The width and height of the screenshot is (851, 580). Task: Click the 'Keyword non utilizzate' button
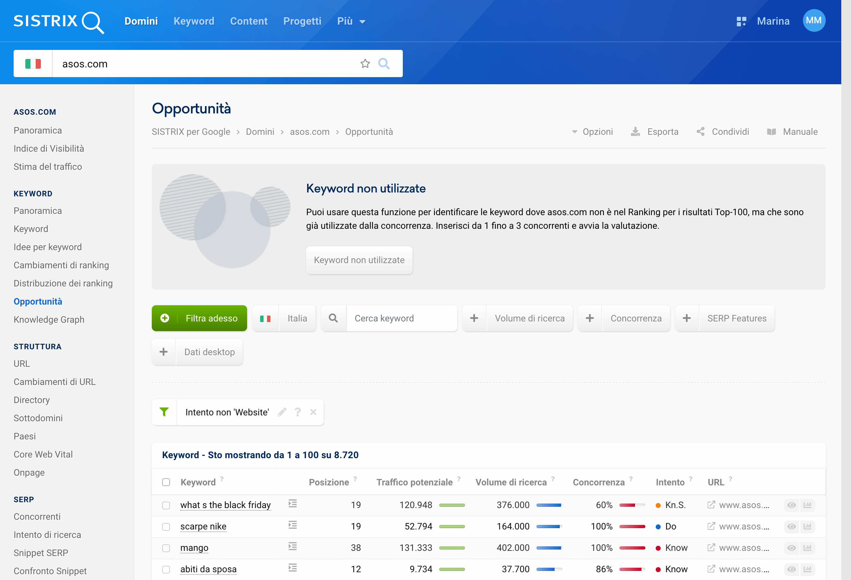(x=358, y=260)
